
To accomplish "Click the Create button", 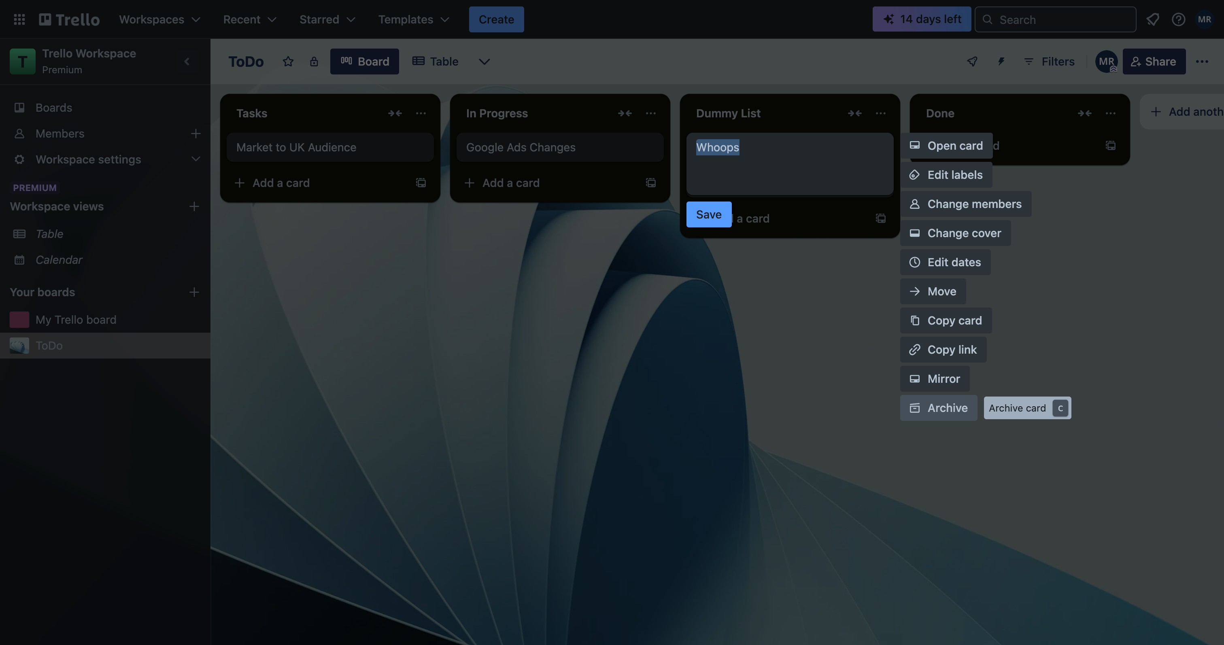I will [x=497, y=19].
